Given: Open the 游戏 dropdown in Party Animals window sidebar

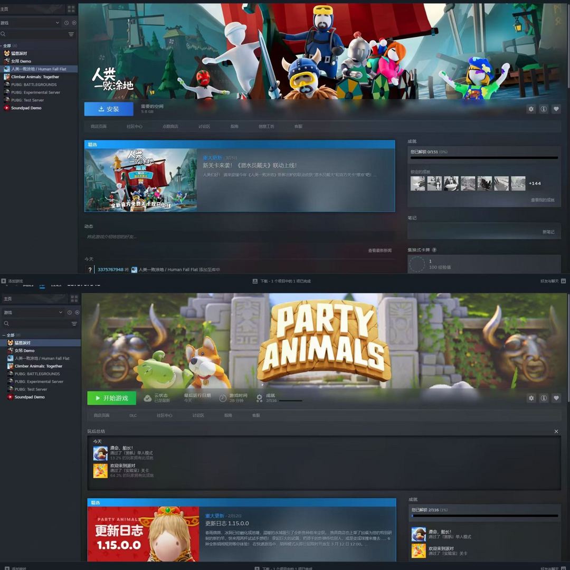Looking at the screenshot, I should click(60, 312).
